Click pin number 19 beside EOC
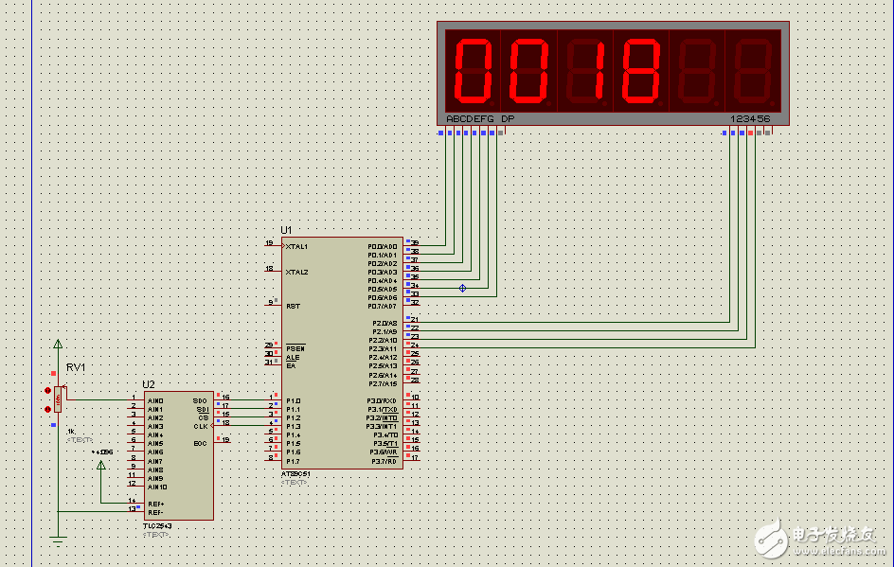Screen dimensions: 894x567 225,439
